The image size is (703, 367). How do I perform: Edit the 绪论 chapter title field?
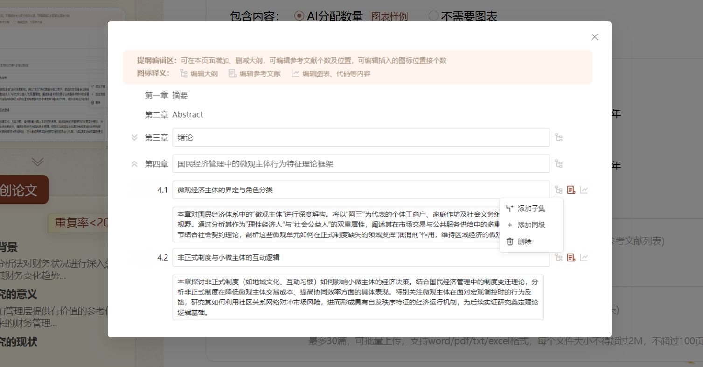point(361,137)
